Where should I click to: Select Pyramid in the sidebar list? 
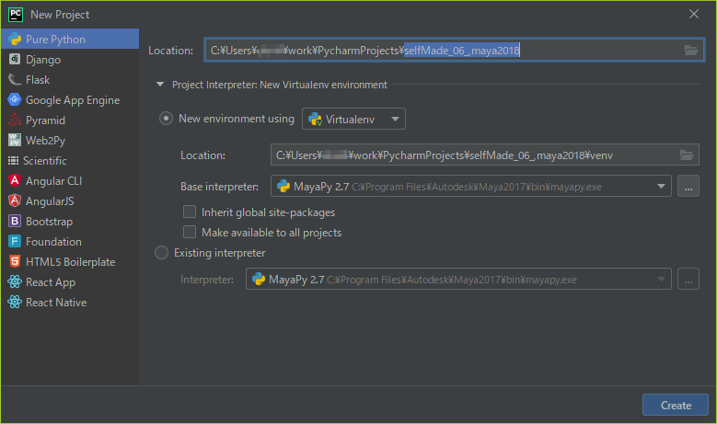(70, 120)
